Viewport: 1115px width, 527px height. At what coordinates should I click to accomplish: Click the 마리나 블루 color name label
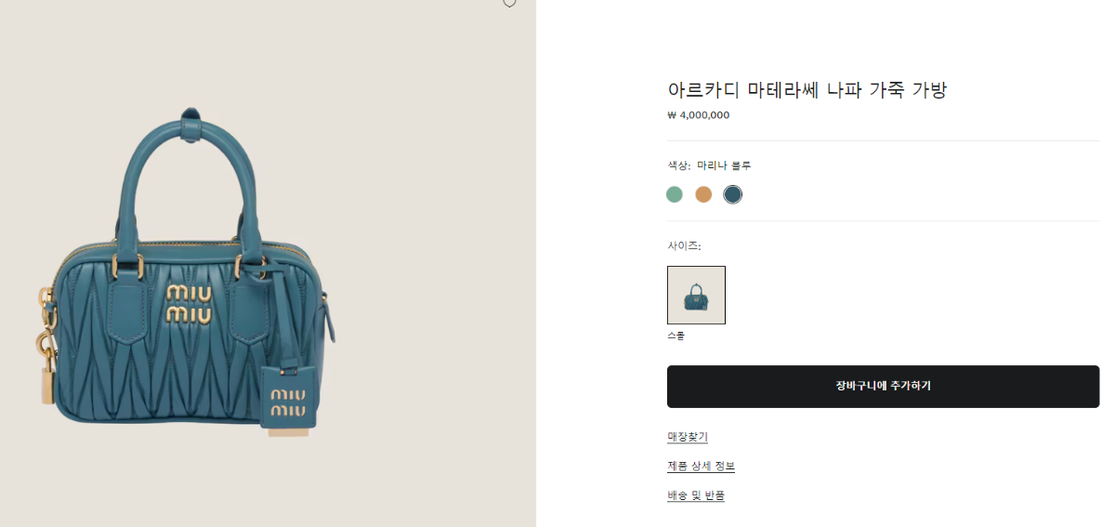pos(724,166)
